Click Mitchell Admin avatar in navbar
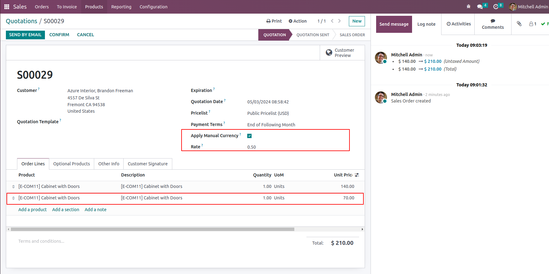Image resolution: width=549 pixels, height=274 pixels. [513, 7]
